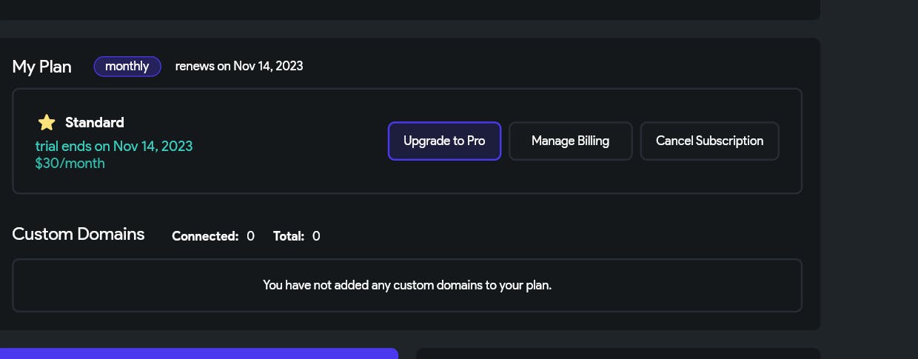Click the Connected label
Viewport: 918px width, 359px height.
click(x=205, y=236)
